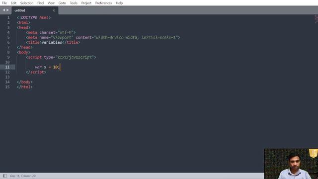This screenshot has width=318, height=179.
Task: Click the Line 11, Column 20 status text
Action: (x=22, y=176)
